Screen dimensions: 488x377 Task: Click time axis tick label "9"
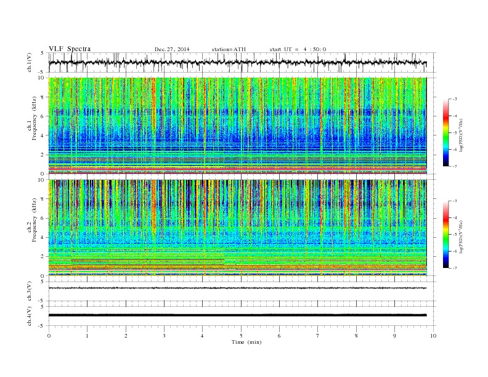[394, 336]
